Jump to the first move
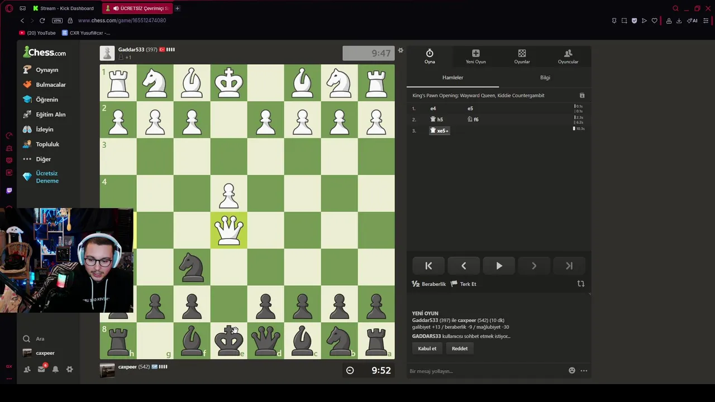This screenshot has height=402, width=715. point(428,266)
